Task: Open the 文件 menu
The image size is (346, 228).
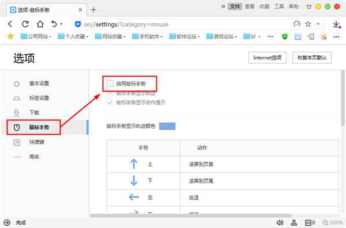Action: click(x=235, y=6)
